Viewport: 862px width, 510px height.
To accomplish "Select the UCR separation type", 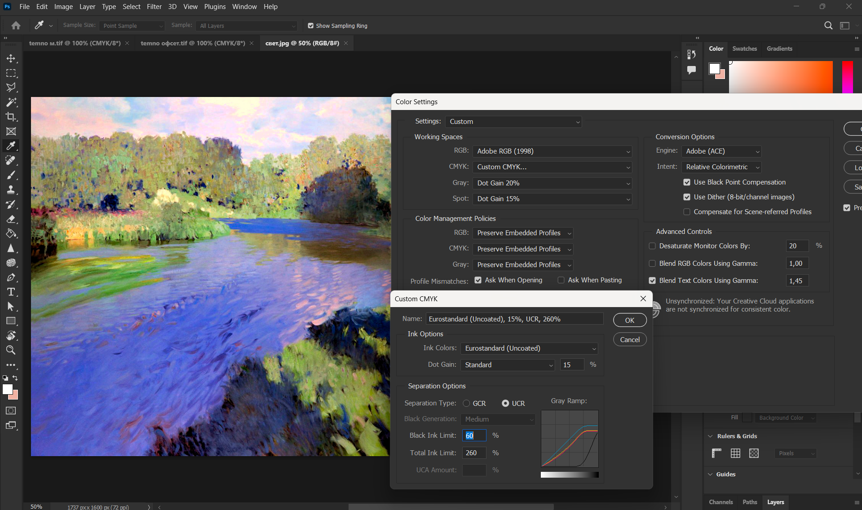I will 505,403.
